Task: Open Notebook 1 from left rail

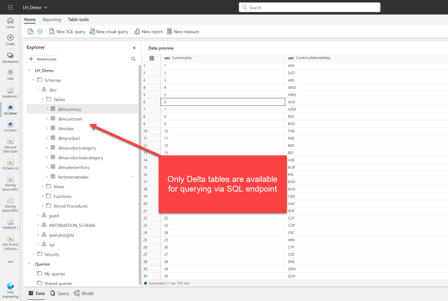Action: point(10,224)
